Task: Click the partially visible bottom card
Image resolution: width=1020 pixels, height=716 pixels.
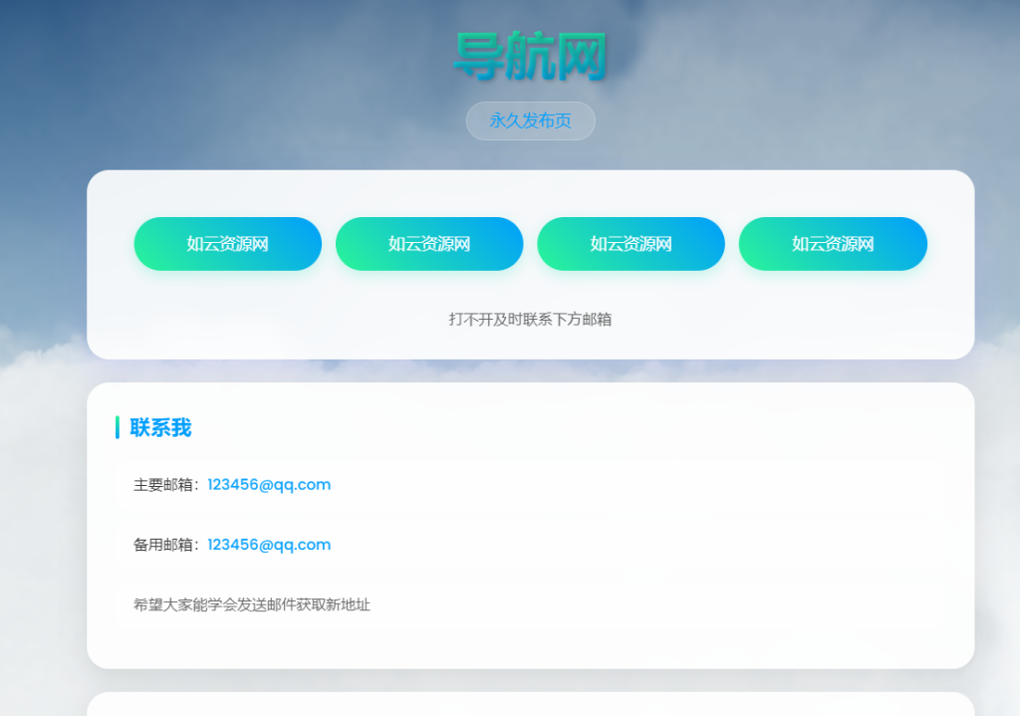Action: [x=529, y=709]
